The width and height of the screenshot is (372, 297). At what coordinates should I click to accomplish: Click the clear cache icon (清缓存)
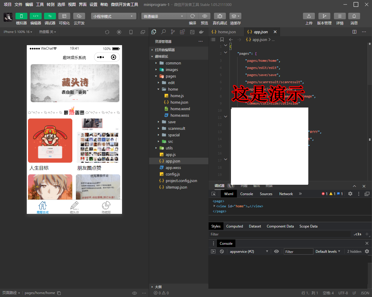point(235,16)
